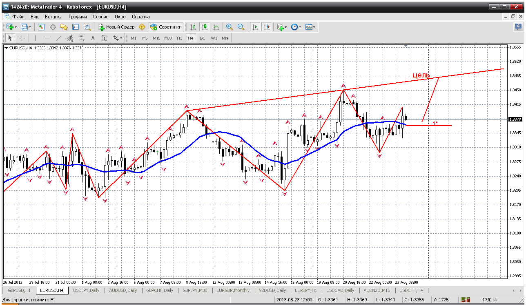The image size is (526, 305).
Task: Open MetaEditor via the yellow diamond icon
Action: point(142,27)
